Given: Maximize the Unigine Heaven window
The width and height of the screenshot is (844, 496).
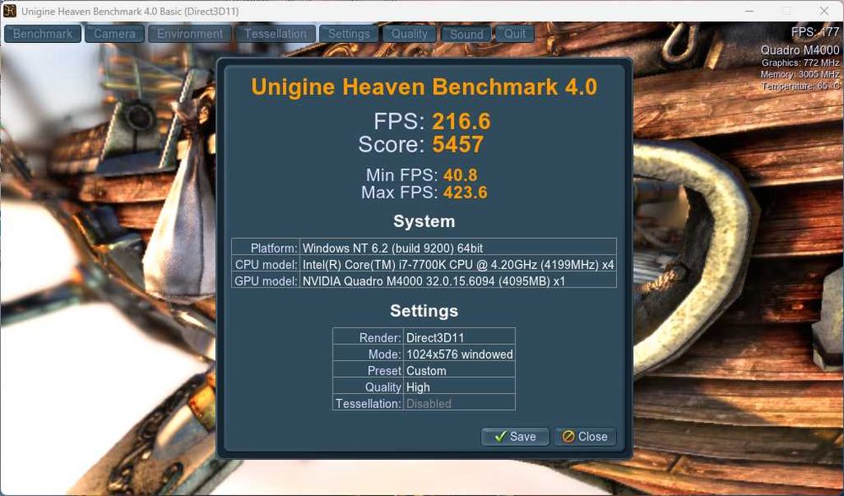Looking at the screenshot, I should point(787,11).
